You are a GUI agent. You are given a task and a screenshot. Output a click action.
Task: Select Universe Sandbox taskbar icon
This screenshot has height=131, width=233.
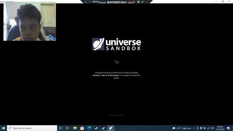[111, 128]
